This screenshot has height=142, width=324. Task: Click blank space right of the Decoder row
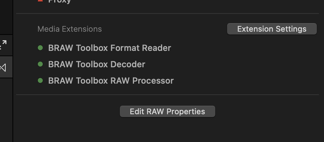pos(231,64)
